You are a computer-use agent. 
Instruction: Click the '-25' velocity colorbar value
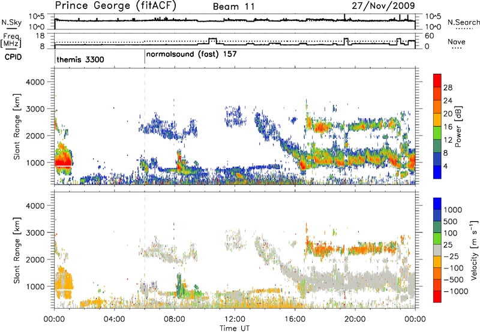point(451,256)
